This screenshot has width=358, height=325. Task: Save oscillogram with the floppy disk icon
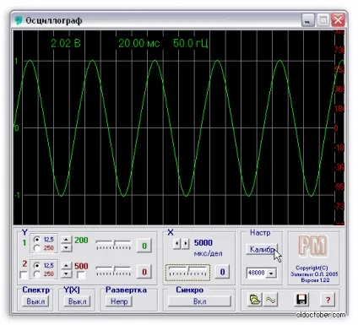click(x=301, y=299)
